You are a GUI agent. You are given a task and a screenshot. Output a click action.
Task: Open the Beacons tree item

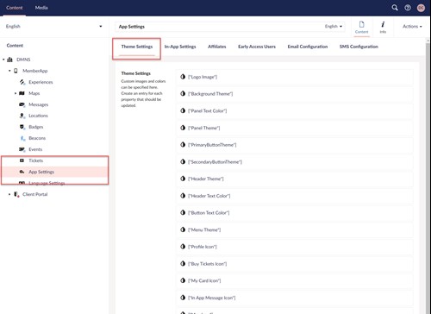tap(37, 138)
